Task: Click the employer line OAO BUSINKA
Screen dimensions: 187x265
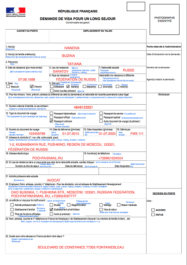Action: coord(73,192)
